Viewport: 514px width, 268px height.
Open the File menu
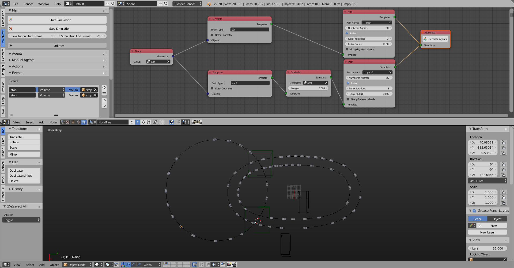pyautogui.click(x=16, y=4)
